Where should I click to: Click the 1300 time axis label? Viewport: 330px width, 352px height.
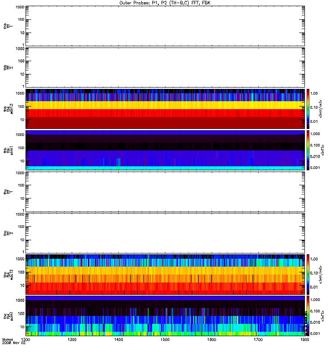[72, 339]
